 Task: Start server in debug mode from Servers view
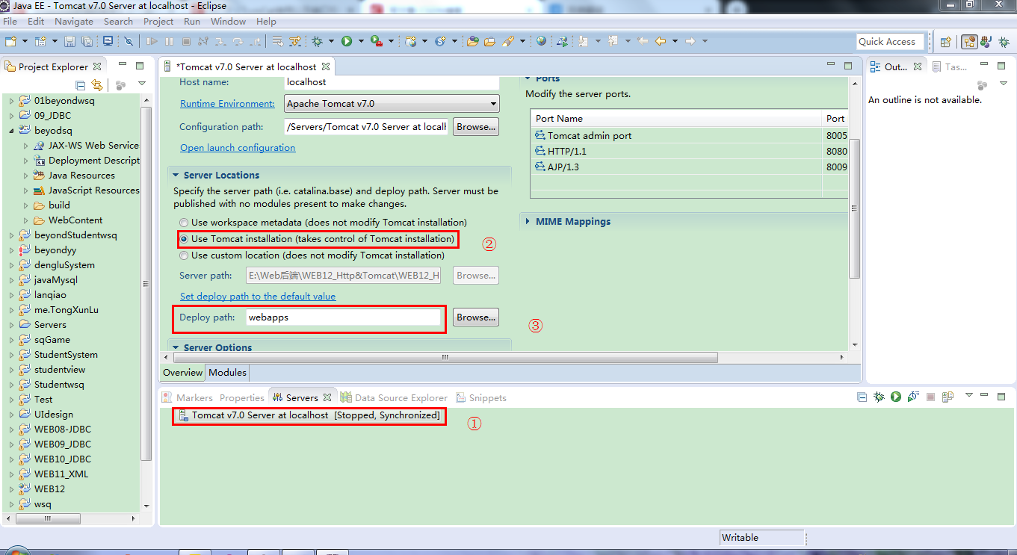[x=879, y=397]
